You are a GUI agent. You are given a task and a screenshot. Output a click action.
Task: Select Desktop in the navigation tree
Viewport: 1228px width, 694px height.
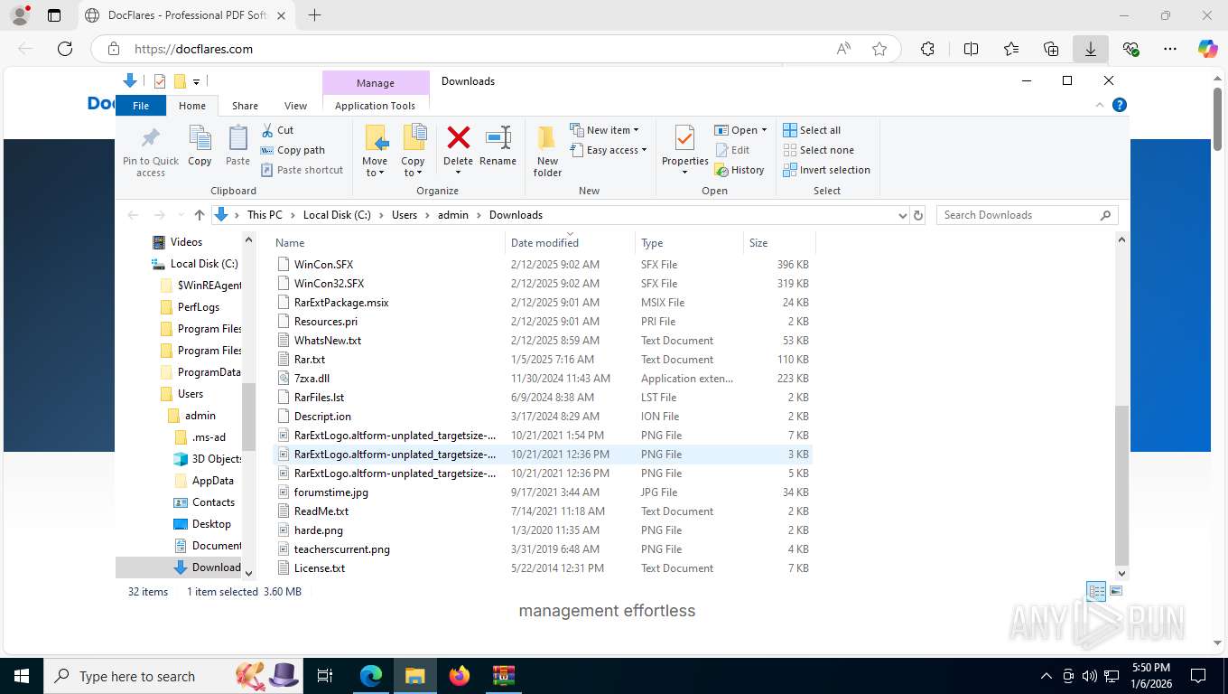click(x=212, y=524)
